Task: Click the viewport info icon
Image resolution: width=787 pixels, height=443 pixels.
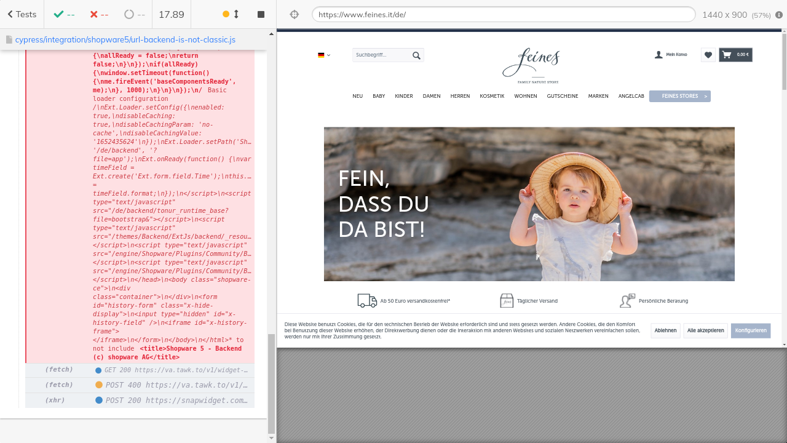Action: pyautogui.click(x=779, y=15)
